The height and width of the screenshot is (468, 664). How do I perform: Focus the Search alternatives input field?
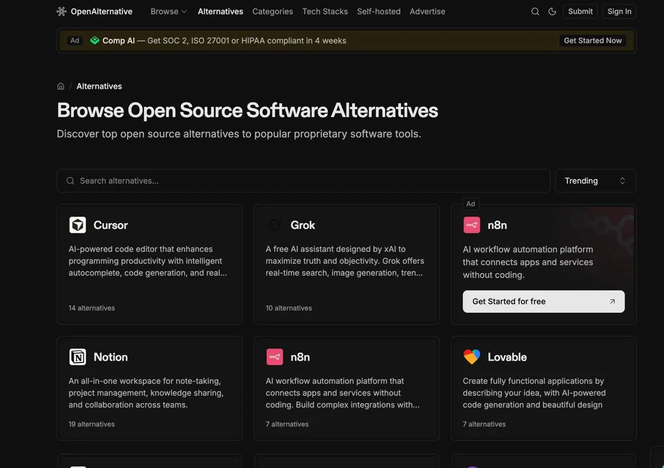[303, 181]
